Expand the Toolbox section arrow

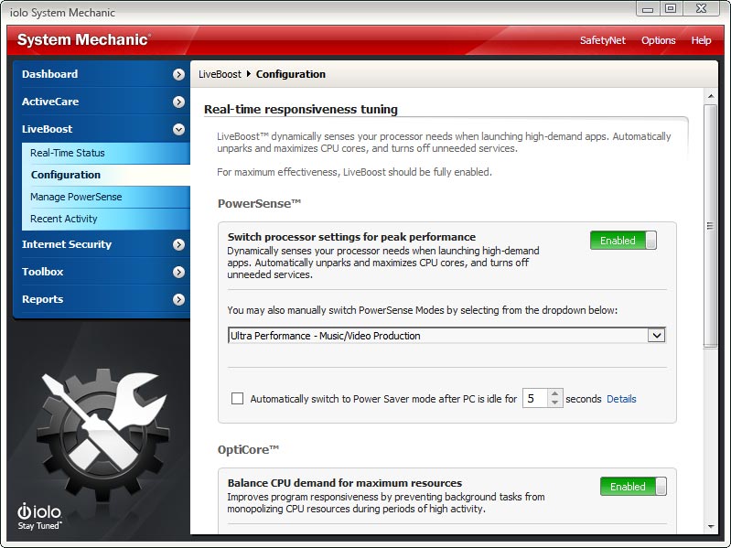pyautogui.click(x=178, y=272)
